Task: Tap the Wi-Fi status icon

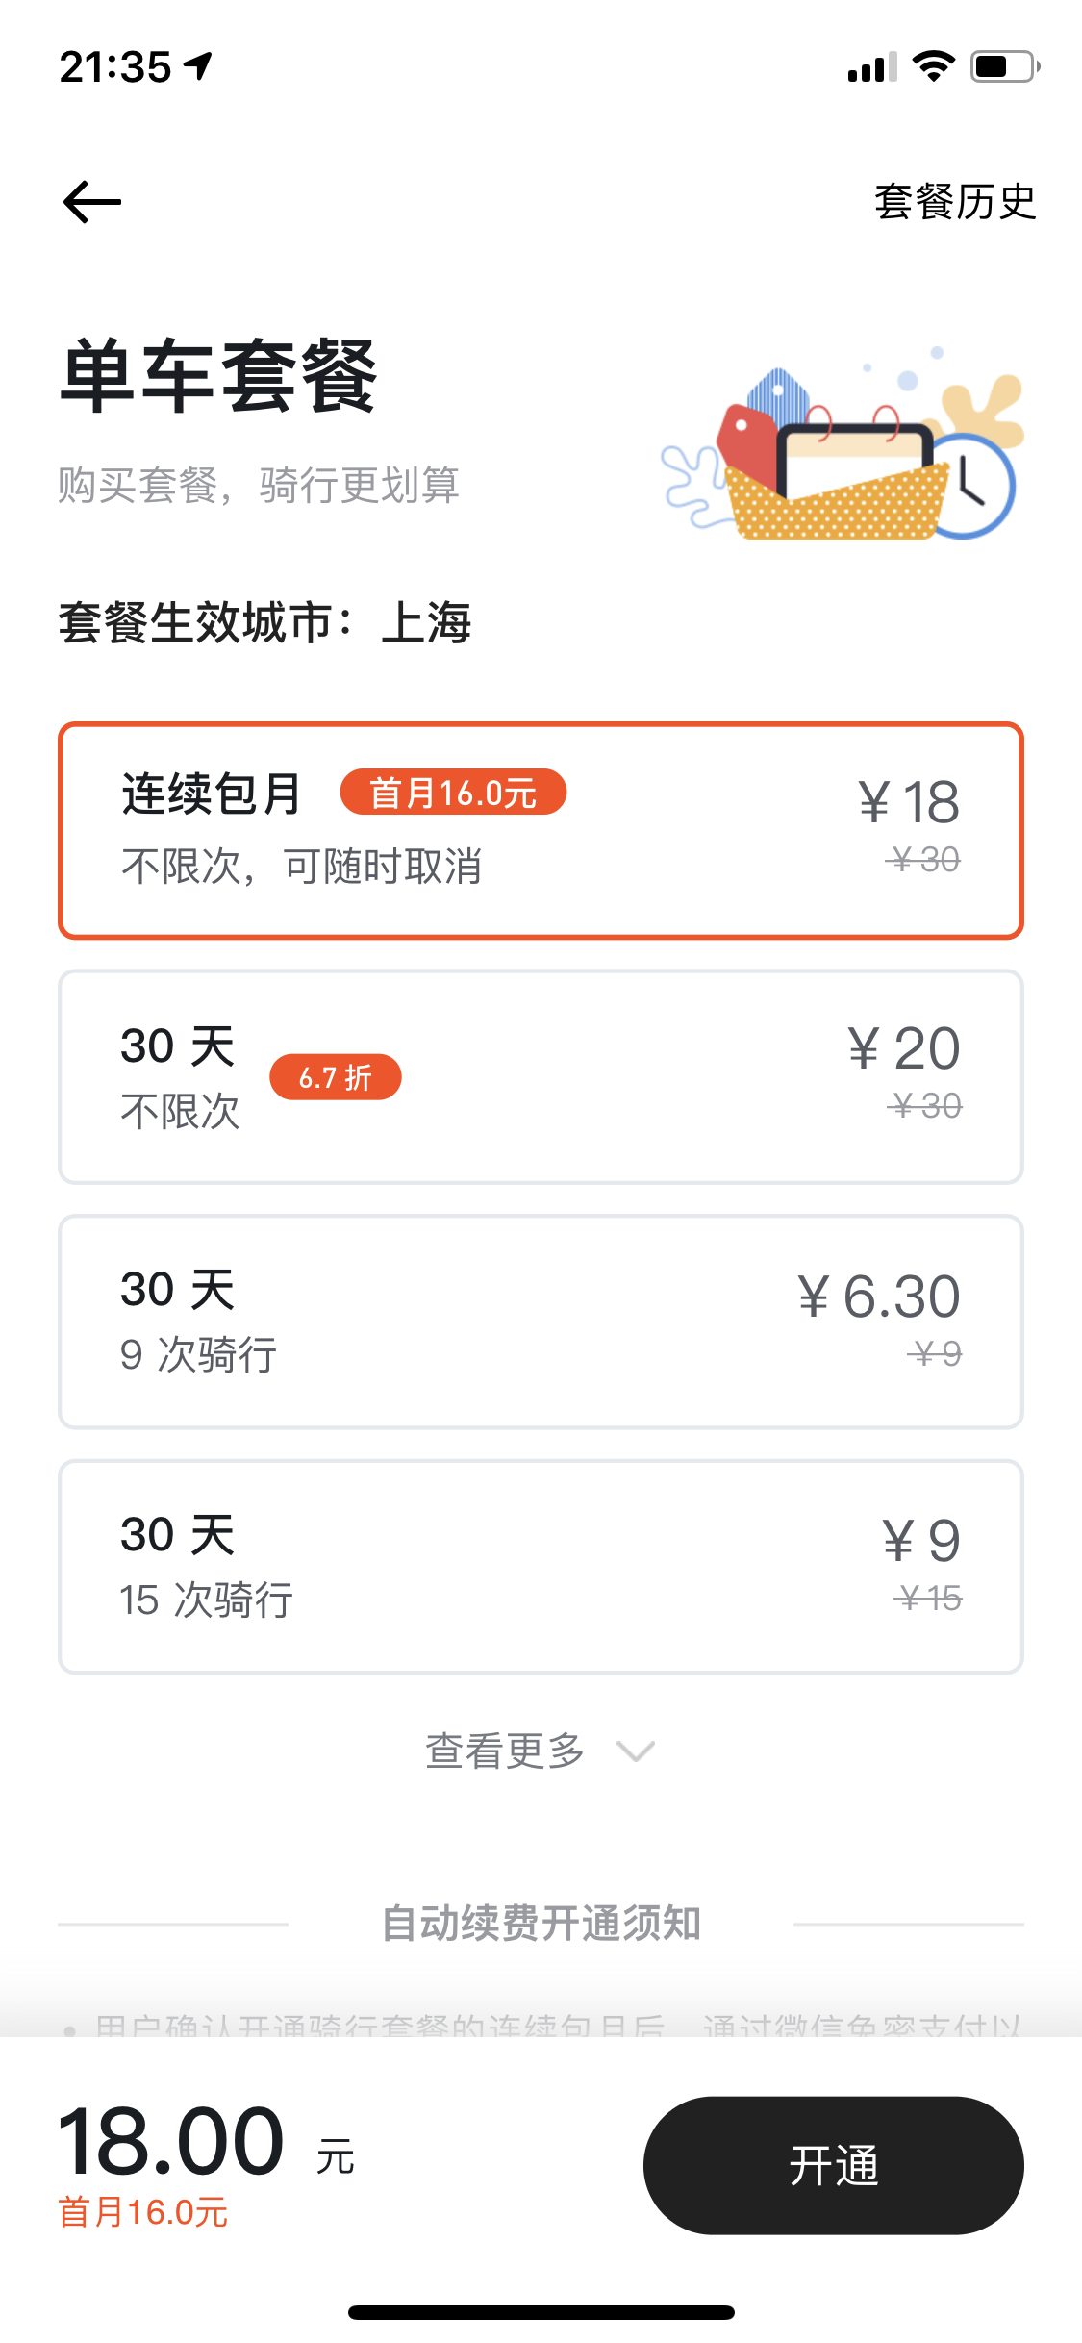Action: click(932, 66)
